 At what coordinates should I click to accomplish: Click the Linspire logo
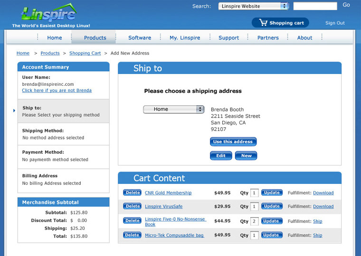pos(49,12)
